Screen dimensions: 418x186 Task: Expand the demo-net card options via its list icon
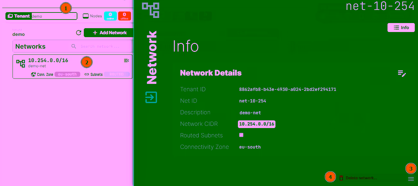tap(126, 60)
